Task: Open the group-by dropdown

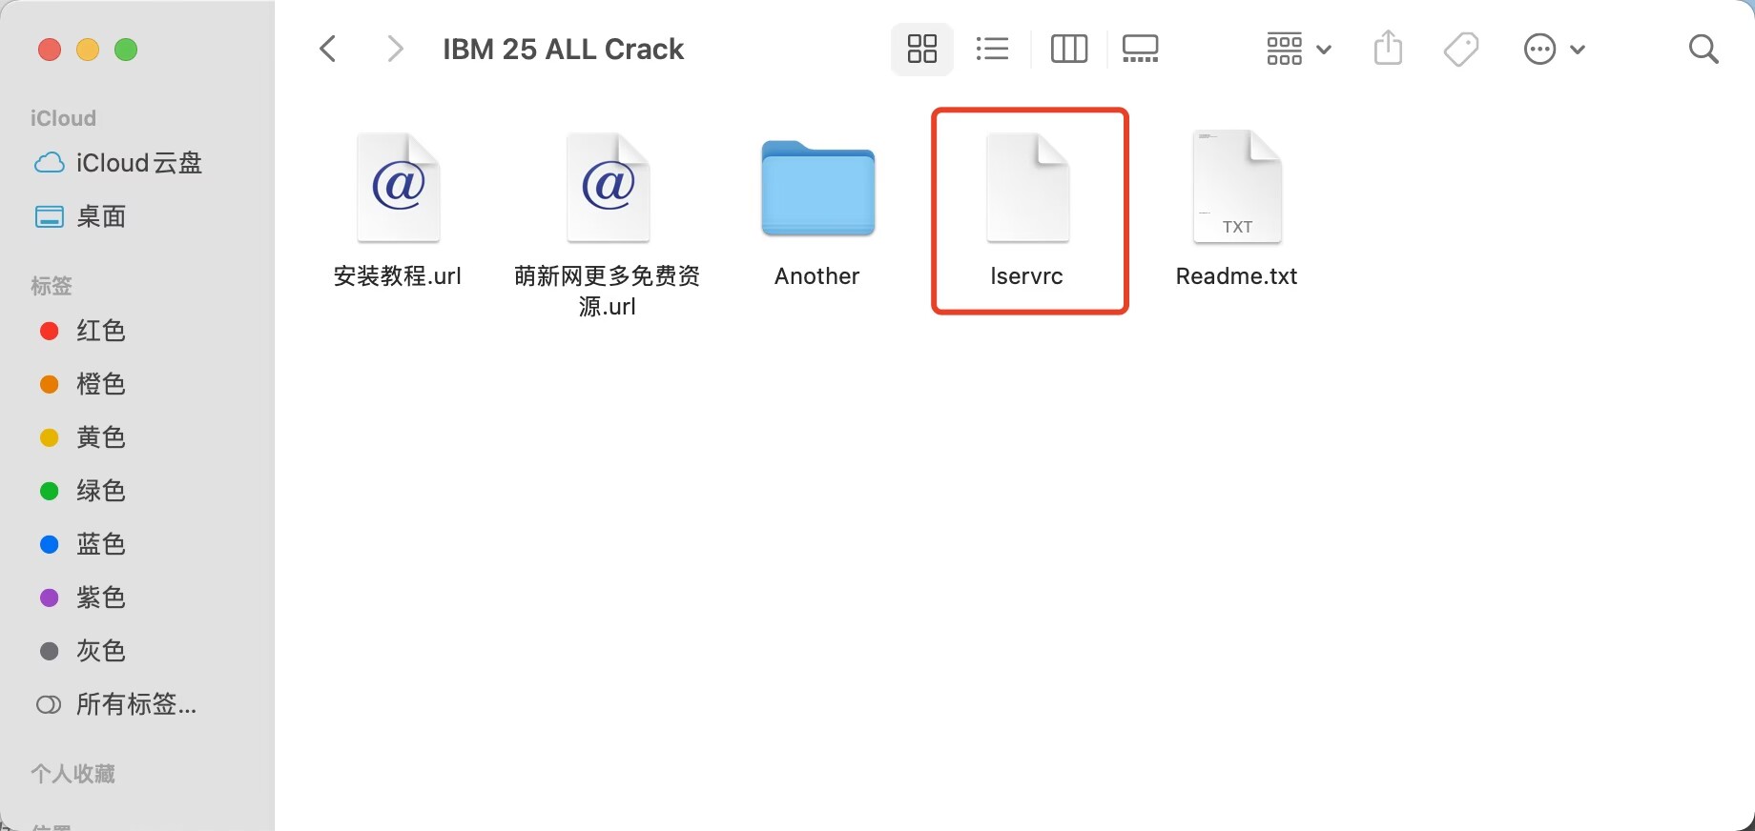Action: click(x=1298, y=49)
